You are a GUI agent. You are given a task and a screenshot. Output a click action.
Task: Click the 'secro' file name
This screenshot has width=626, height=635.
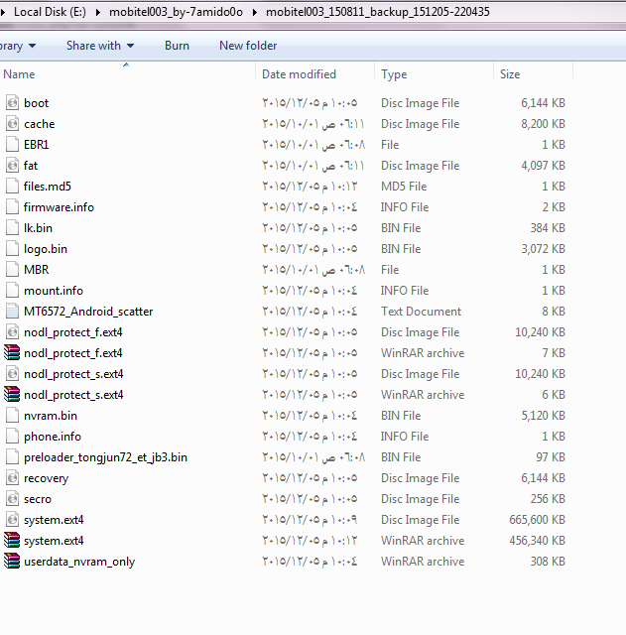pyautogui.click(x=38, y=499)
